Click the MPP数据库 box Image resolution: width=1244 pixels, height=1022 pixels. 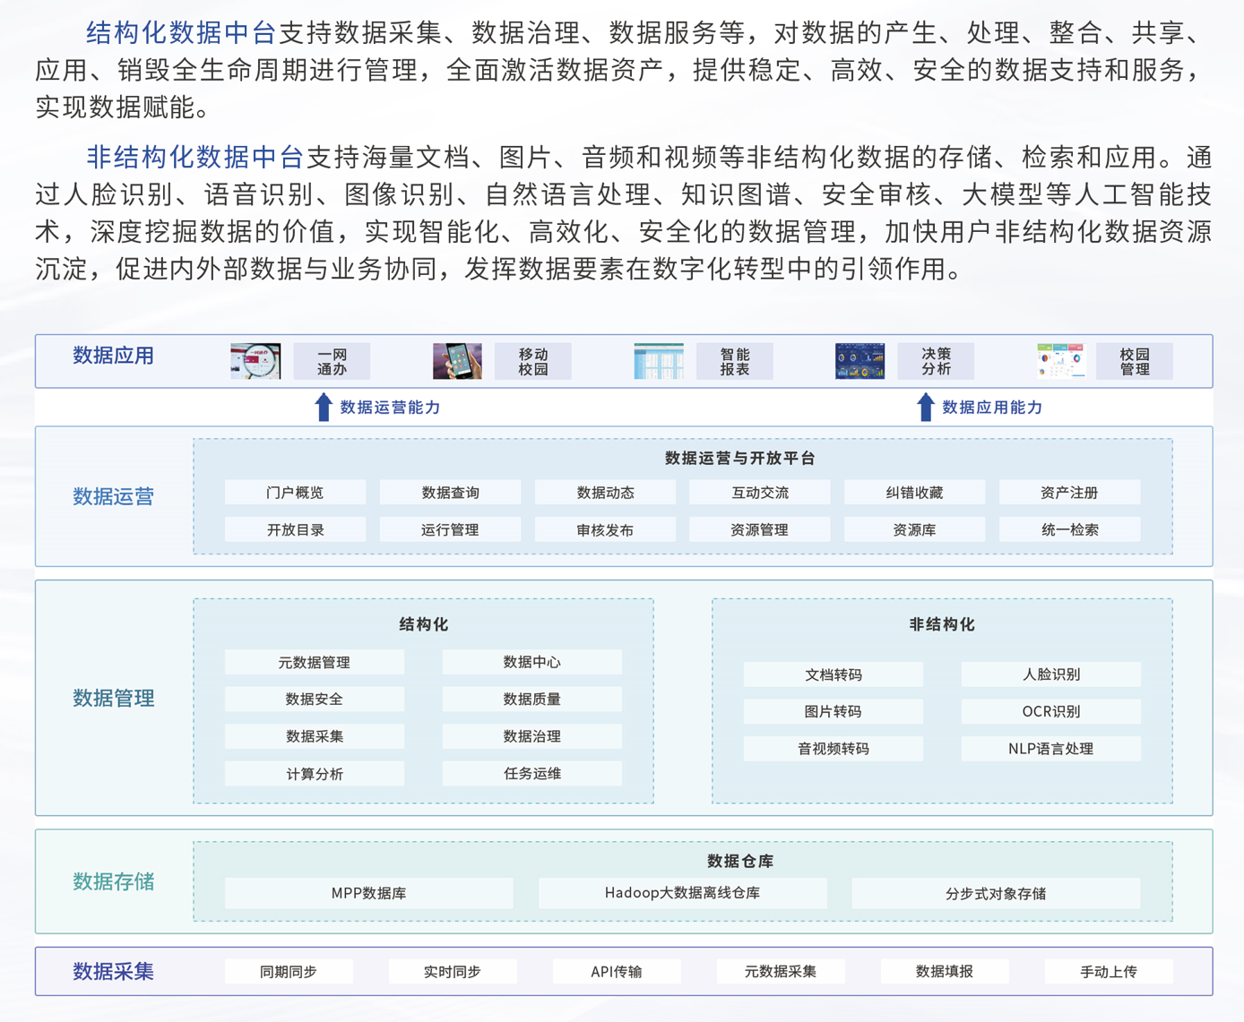pos(368,893)
